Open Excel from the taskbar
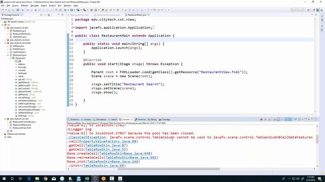This screenshot has width=325, height=182. click(87, 178)
